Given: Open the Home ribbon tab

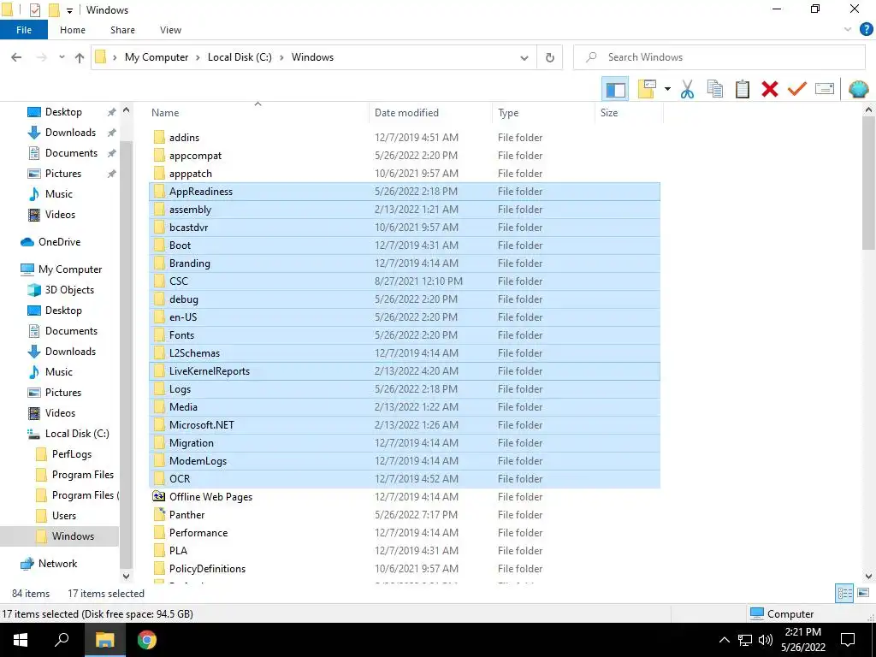Looking at the screenshot, I should [73, 30].
